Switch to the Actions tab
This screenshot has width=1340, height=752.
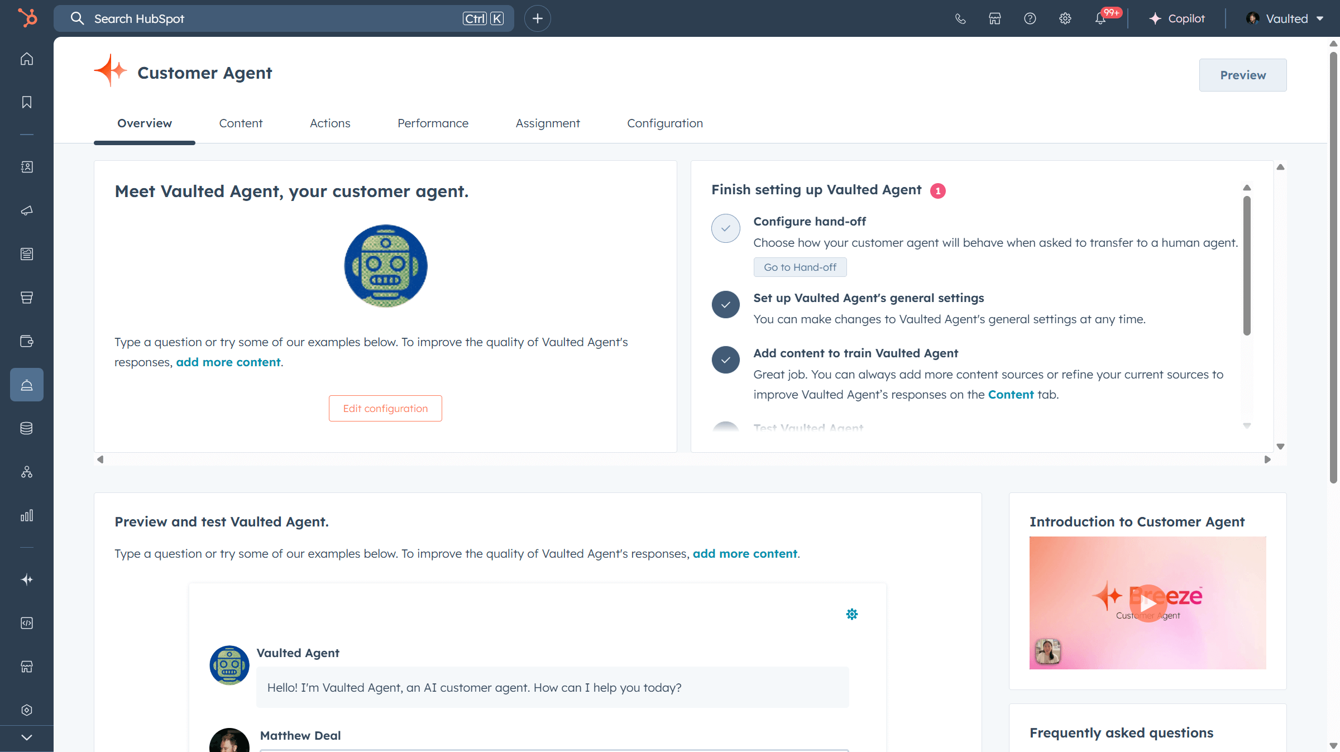coord(330,123)
